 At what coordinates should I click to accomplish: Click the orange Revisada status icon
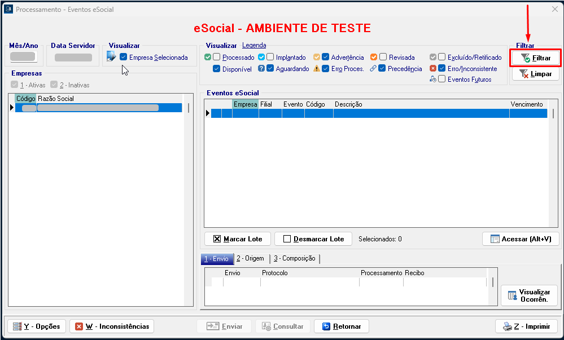[374, 58]
